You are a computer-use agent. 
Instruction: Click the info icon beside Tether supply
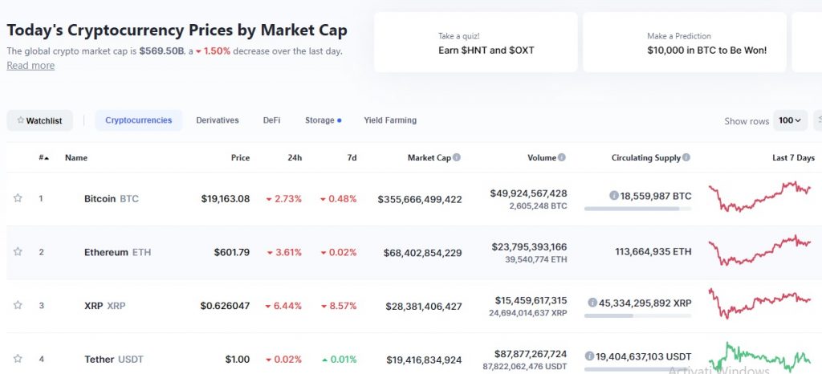pos(589,356)
